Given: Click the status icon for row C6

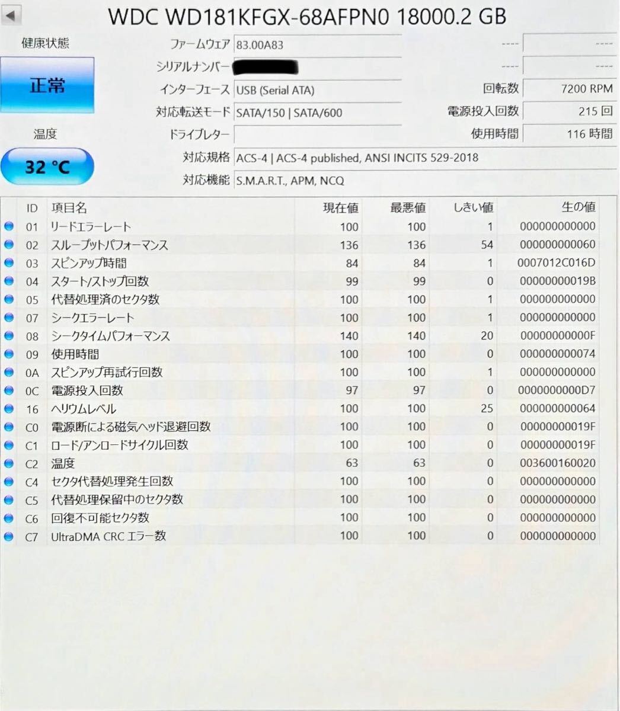Looking at the screenshot, I should (8, 518).
